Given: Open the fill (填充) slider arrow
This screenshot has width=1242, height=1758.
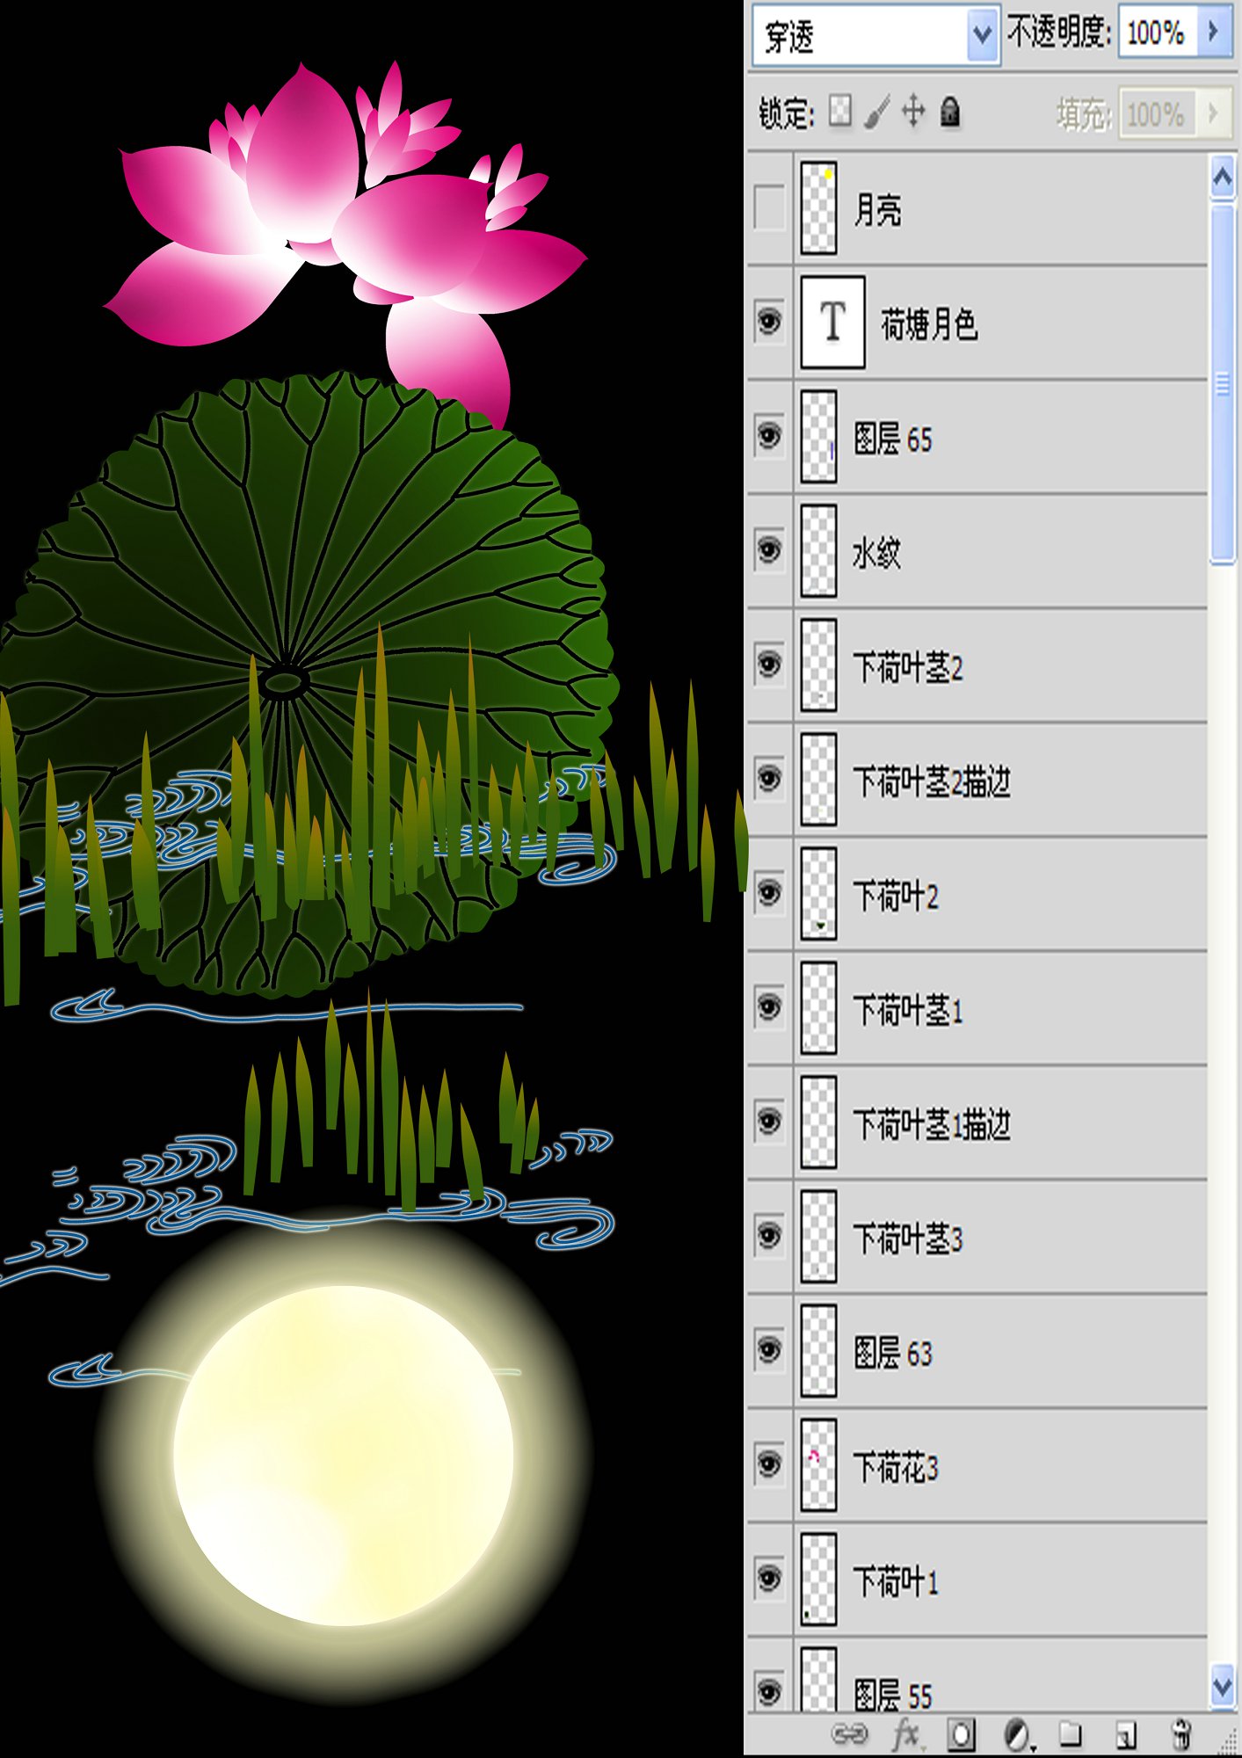Looking at the screenshot, I should (1214, 113).
